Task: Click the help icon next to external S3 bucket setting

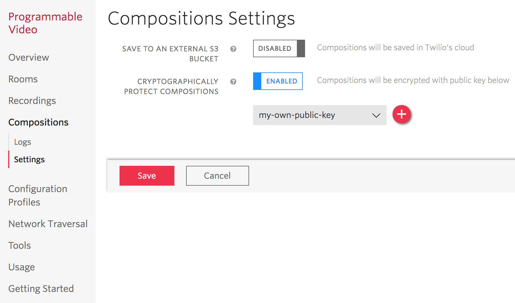Action: click(233, 49)
